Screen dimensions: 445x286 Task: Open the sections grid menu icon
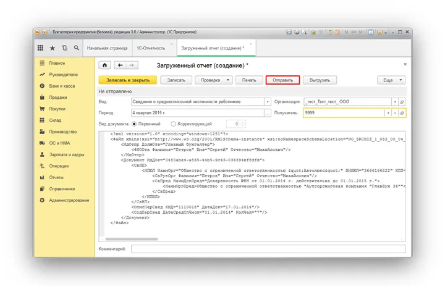(40, 48)
